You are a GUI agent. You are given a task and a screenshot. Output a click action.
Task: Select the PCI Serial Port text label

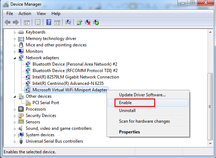[x=46, y=103]
